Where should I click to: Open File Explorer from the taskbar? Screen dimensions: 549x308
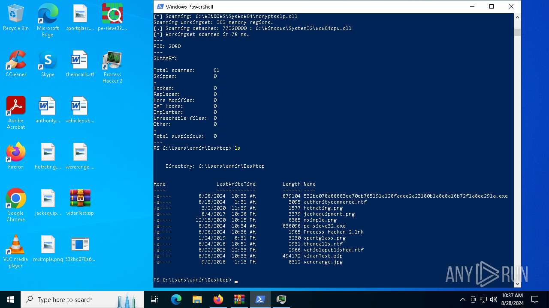point(197,299)
